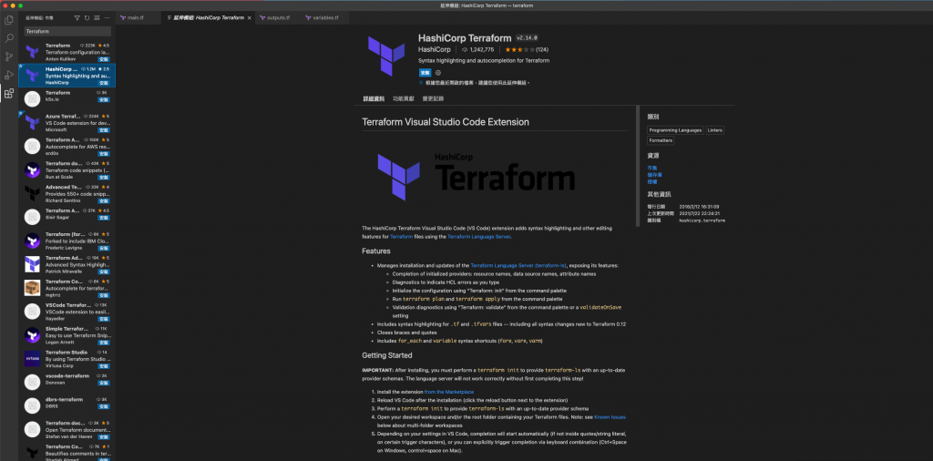Switch to the outputs.tf tab
The width and height of the screenshot is (933, 461).
pos(280,18)
